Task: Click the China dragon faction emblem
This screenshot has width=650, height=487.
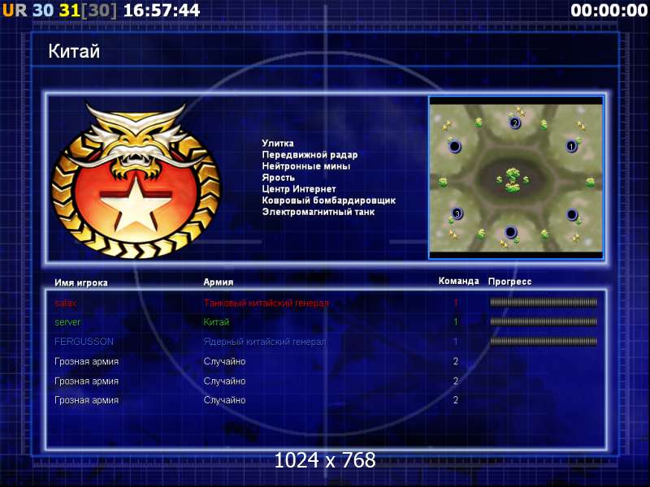Action: coord(136,180)
